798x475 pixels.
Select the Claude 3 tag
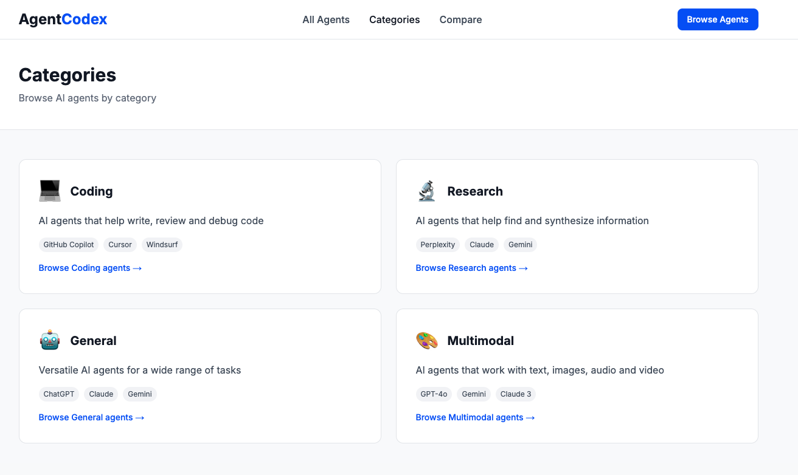point(515,394)
